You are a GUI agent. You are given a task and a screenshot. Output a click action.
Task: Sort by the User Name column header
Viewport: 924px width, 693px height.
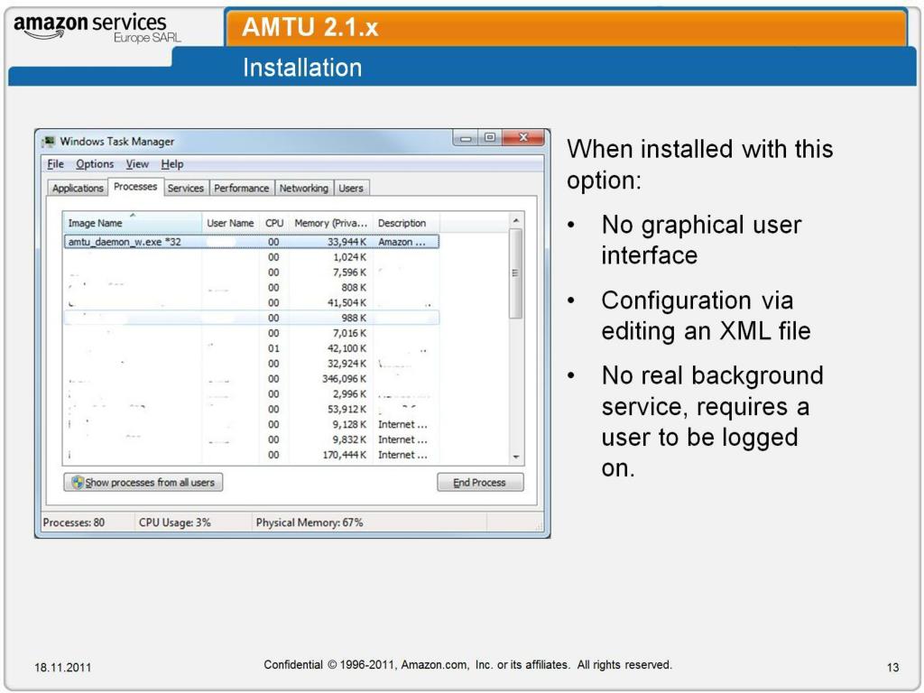[x=230, y=223]
